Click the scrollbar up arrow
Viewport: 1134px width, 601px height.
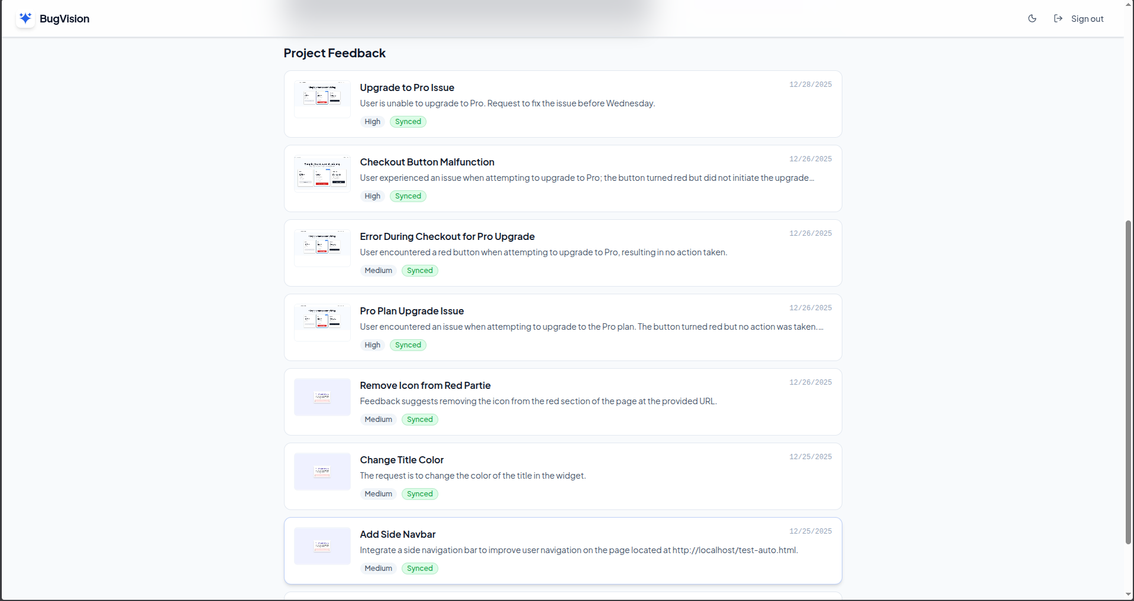[1128, 5]
